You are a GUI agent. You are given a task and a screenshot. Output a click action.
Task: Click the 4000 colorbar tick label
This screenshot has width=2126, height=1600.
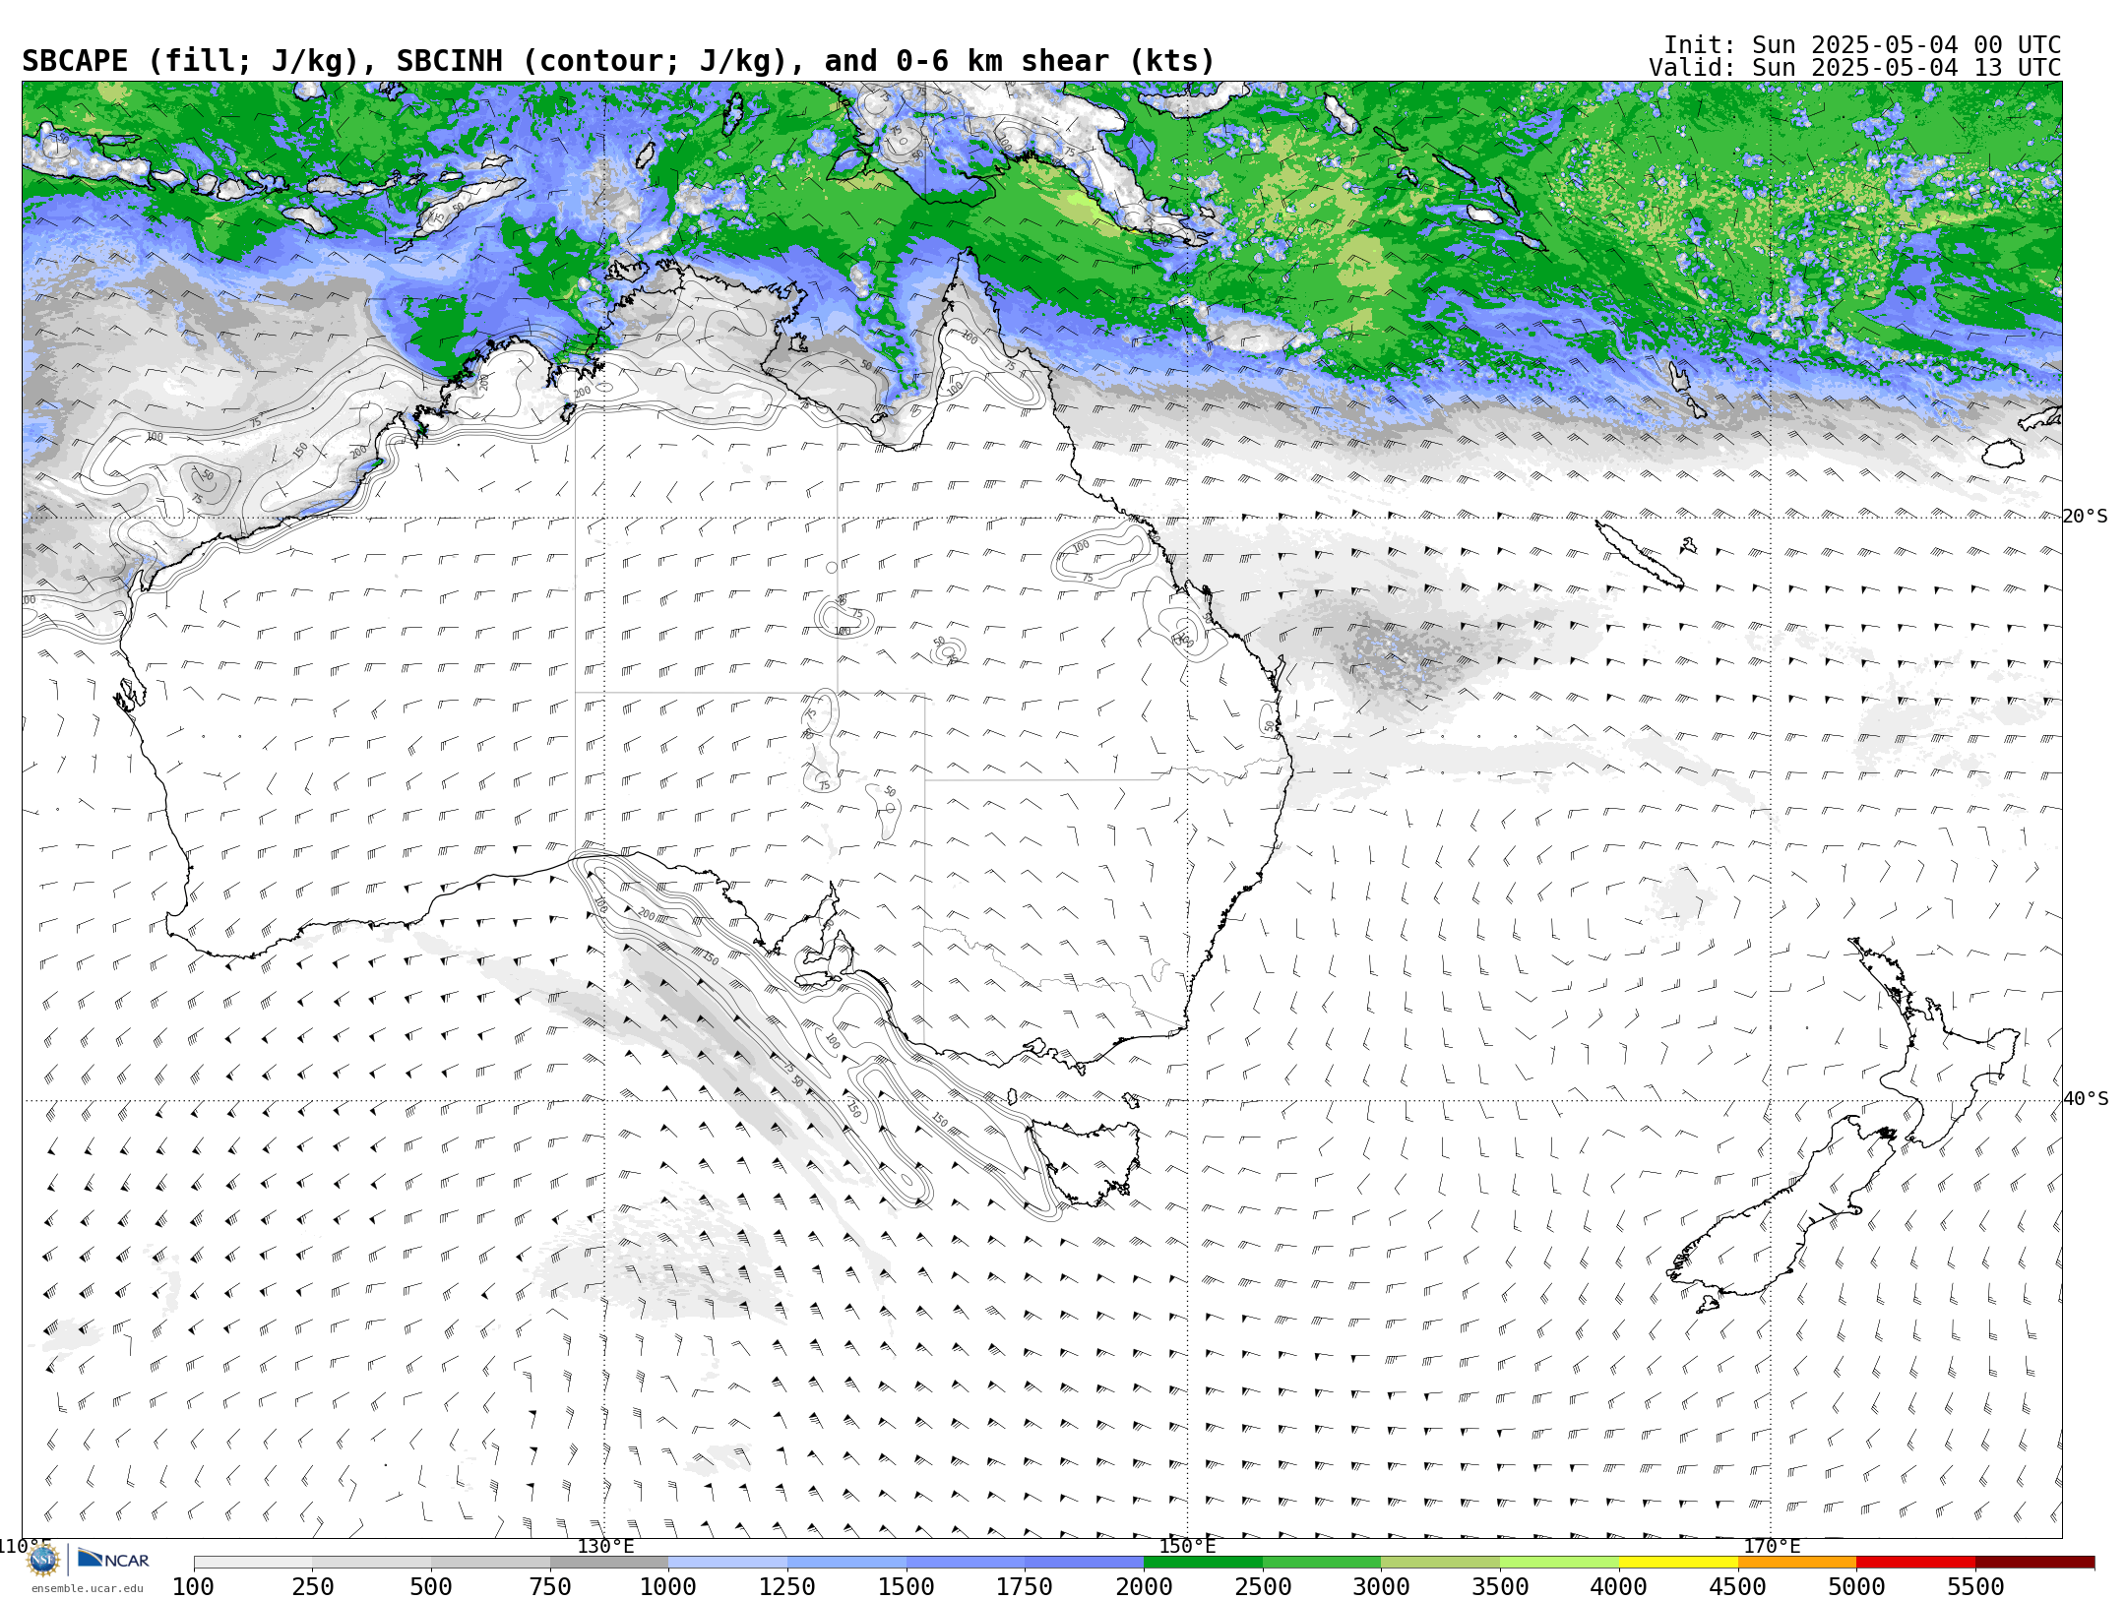point(1619,1586)
